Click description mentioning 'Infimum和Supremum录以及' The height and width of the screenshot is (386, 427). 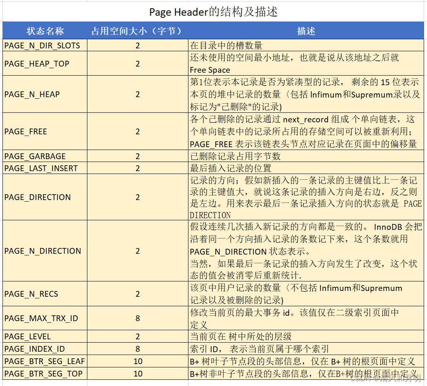(x=306, y=94)
